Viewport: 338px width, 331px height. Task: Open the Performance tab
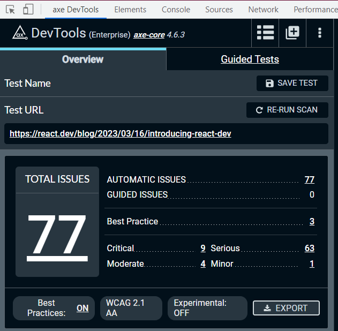[316, 10]
